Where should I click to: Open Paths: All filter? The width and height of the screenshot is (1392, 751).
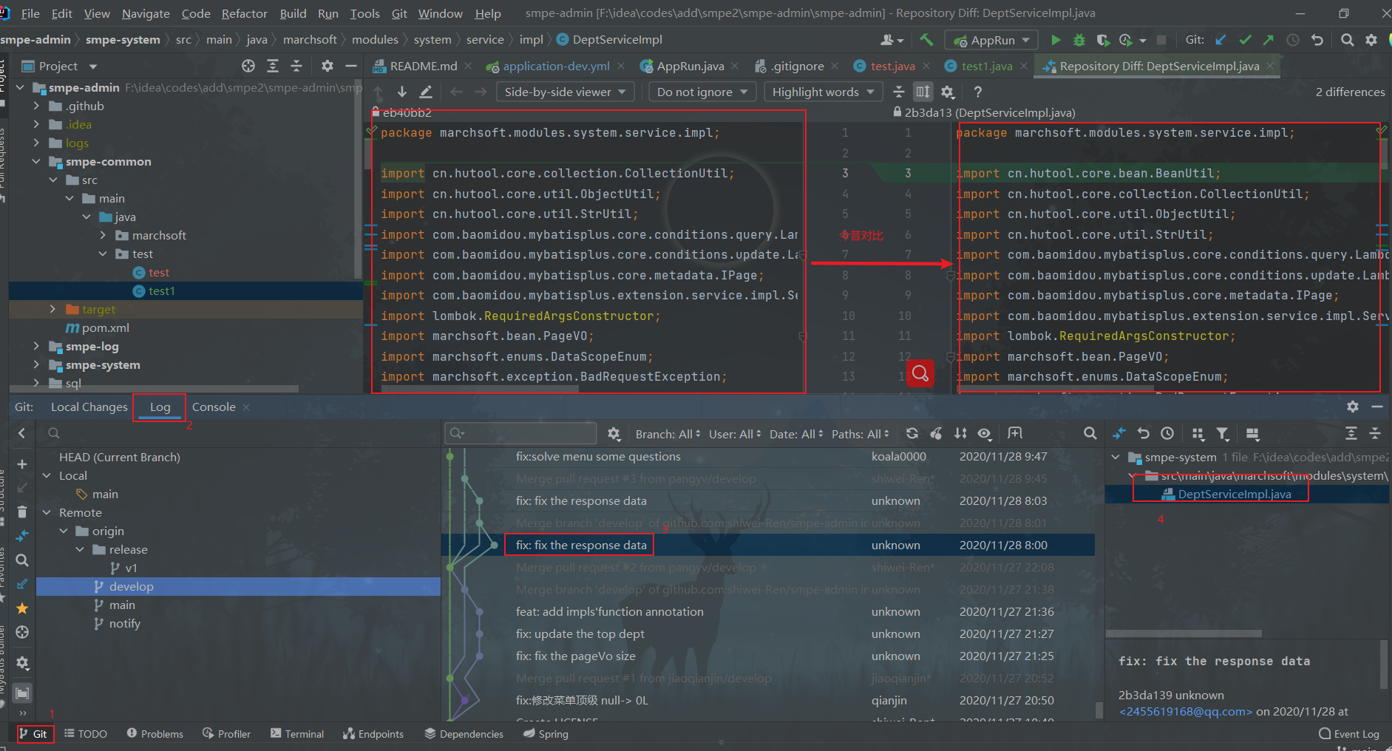pyautogui.click(x=860, y=434)
